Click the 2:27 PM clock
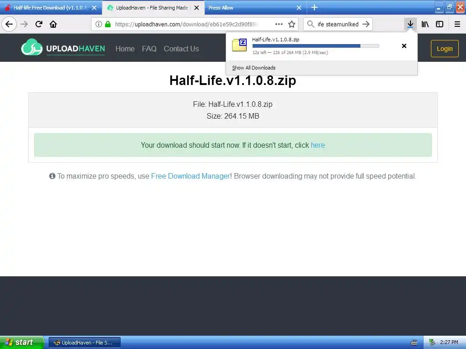466x349 pixels. coord(449,342)
